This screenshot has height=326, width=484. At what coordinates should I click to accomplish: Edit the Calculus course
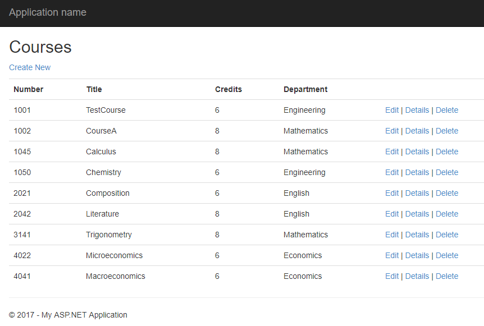392,151
